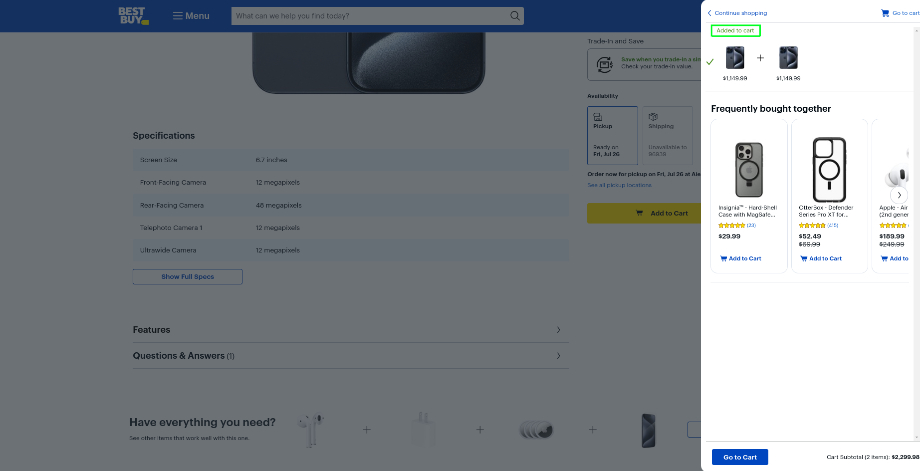Screen dimensions: 924x471
Task: Click Continue shopping back arrow
Action: 709,13
